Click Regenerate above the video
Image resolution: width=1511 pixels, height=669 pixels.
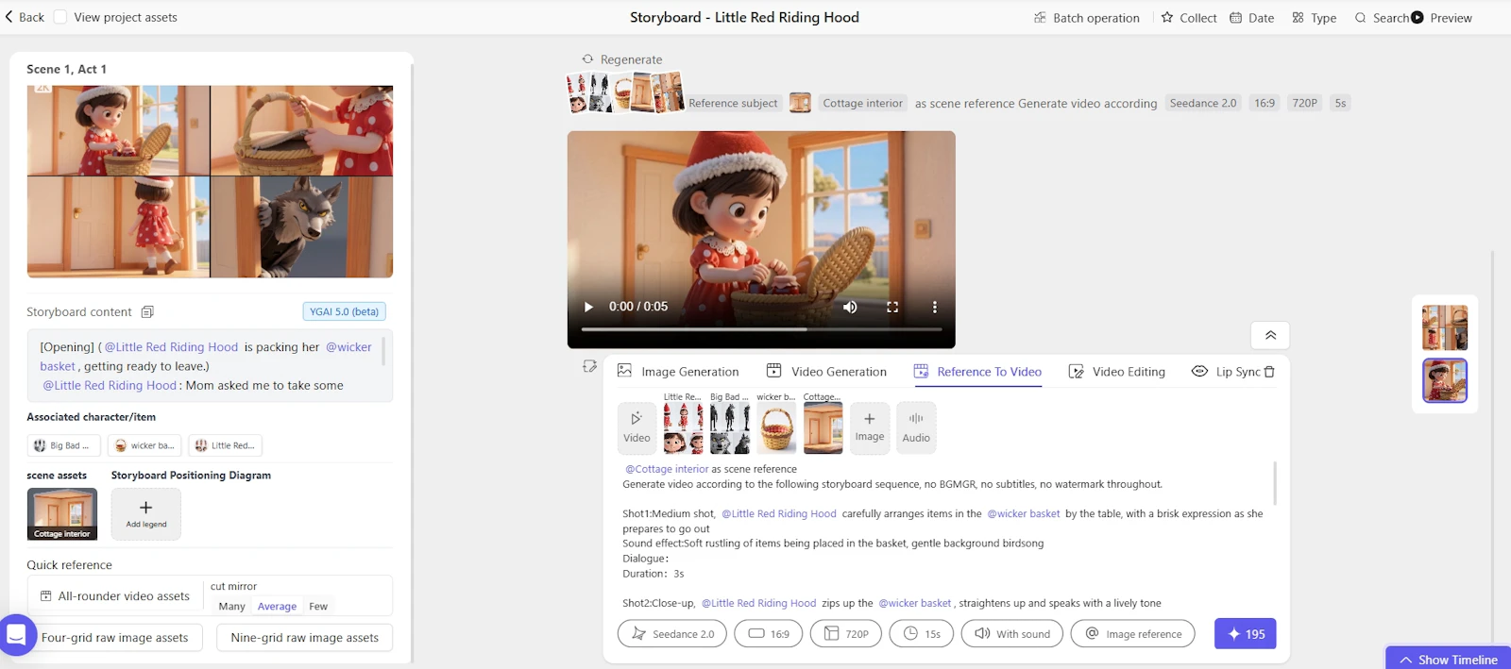pos(621,59)
